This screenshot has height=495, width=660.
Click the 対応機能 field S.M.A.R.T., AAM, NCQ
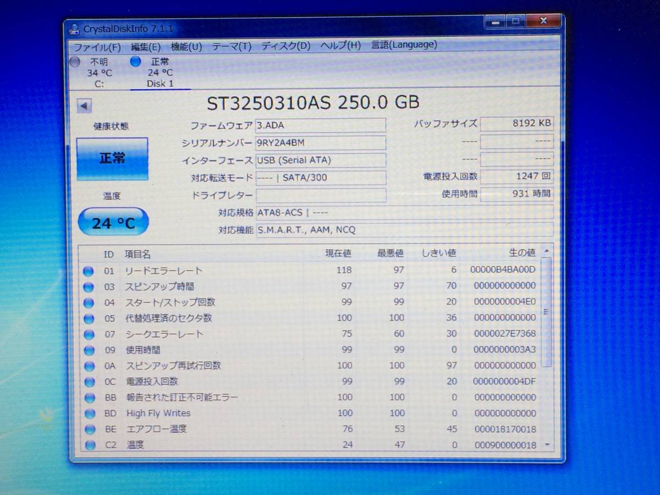(x=404, y=230)
